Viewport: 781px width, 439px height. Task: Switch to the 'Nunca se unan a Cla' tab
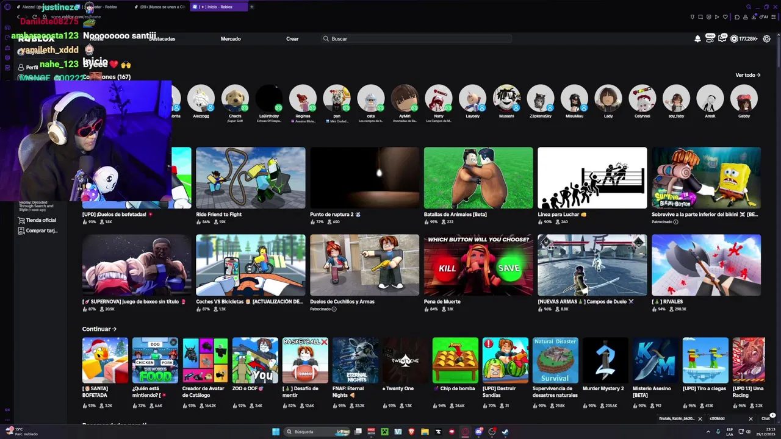(x=161, y=7)
